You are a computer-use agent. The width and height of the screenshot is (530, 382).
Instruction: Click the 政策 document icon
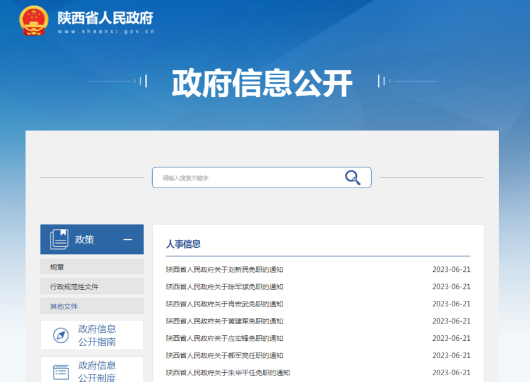tap(60, 239)
